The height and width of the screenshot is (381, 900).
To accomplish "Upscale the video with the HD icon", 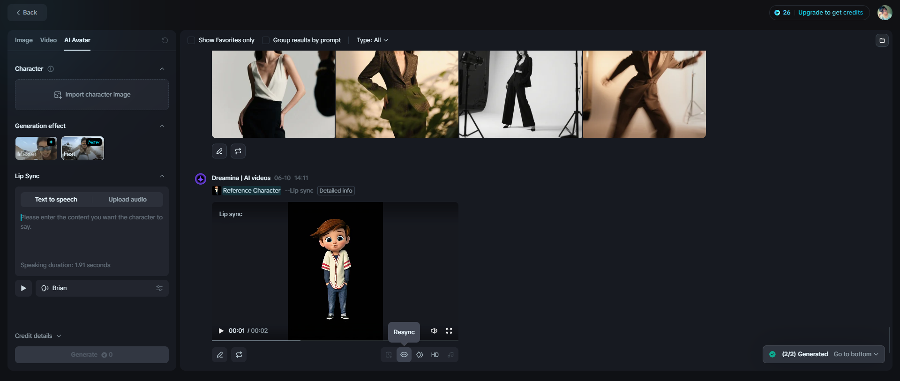I will coord(435,355).
